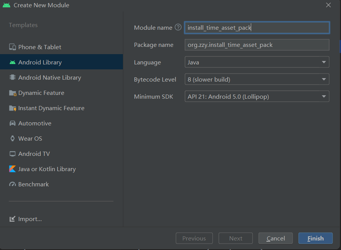Click the Templates heading
Image resolution: width=341 pixels, height=250 pixels.
click(x=23, y=25)
